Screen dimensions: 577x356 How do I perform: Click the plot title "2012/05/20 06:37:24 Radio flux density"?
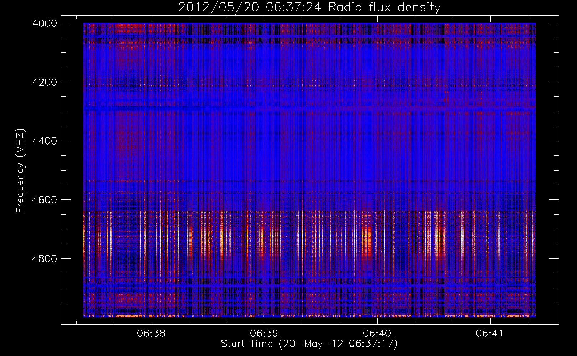[x=309, y=7]
